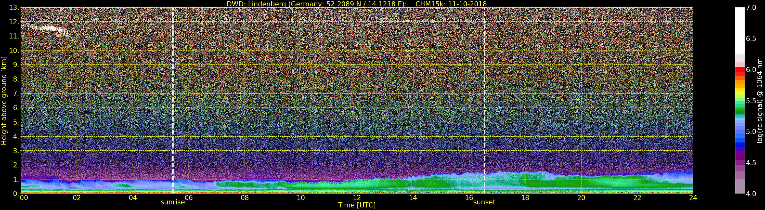Click the colorbar '6.5' value label

[751, 39]
